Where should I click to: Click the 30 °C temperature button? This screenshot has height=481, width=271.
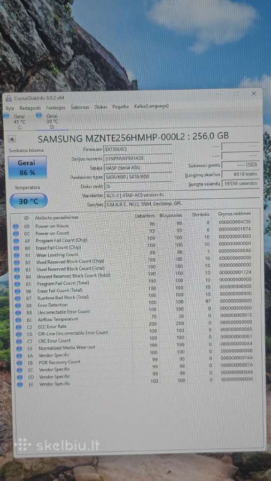[28, 201]
